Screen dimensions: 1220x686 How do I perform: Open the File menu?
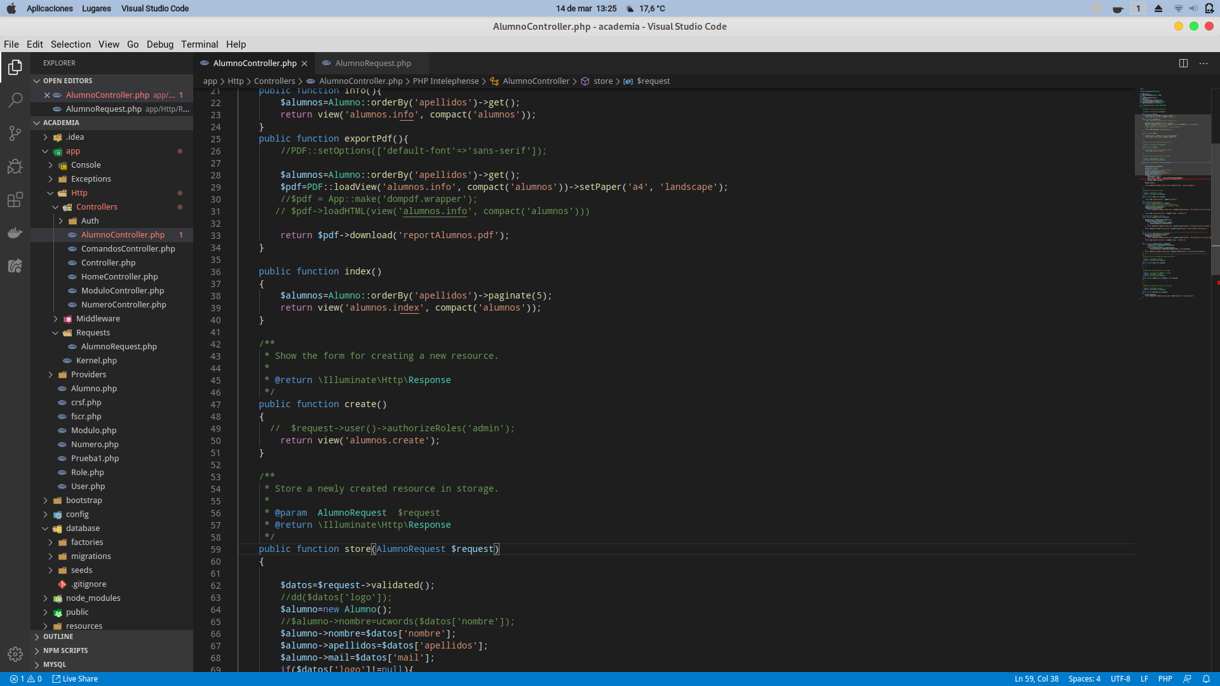pos(11,44)
